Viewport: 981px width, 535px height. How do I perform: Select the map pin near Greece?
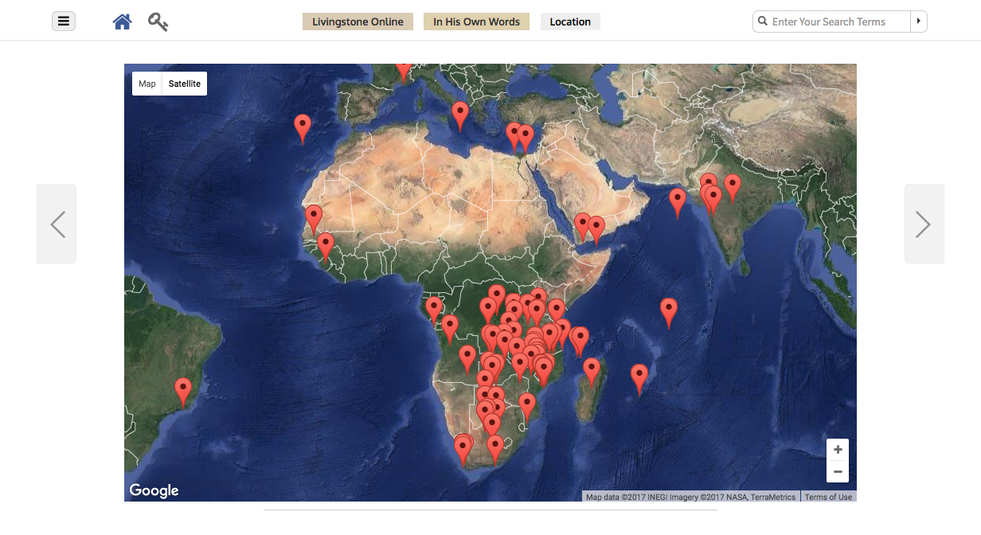460,116
